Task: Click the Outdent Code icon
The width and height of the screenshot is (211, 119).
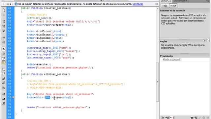Action: (4, 99)
